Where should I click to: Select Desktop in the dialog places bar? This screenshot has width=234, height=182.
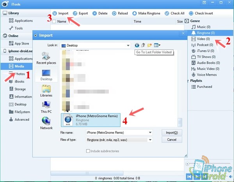46,75
